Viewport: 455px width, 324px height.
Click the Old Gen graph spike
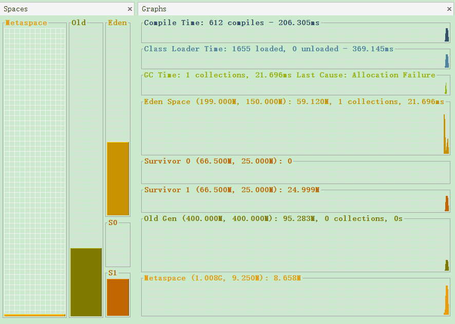[x=447, y=265]
